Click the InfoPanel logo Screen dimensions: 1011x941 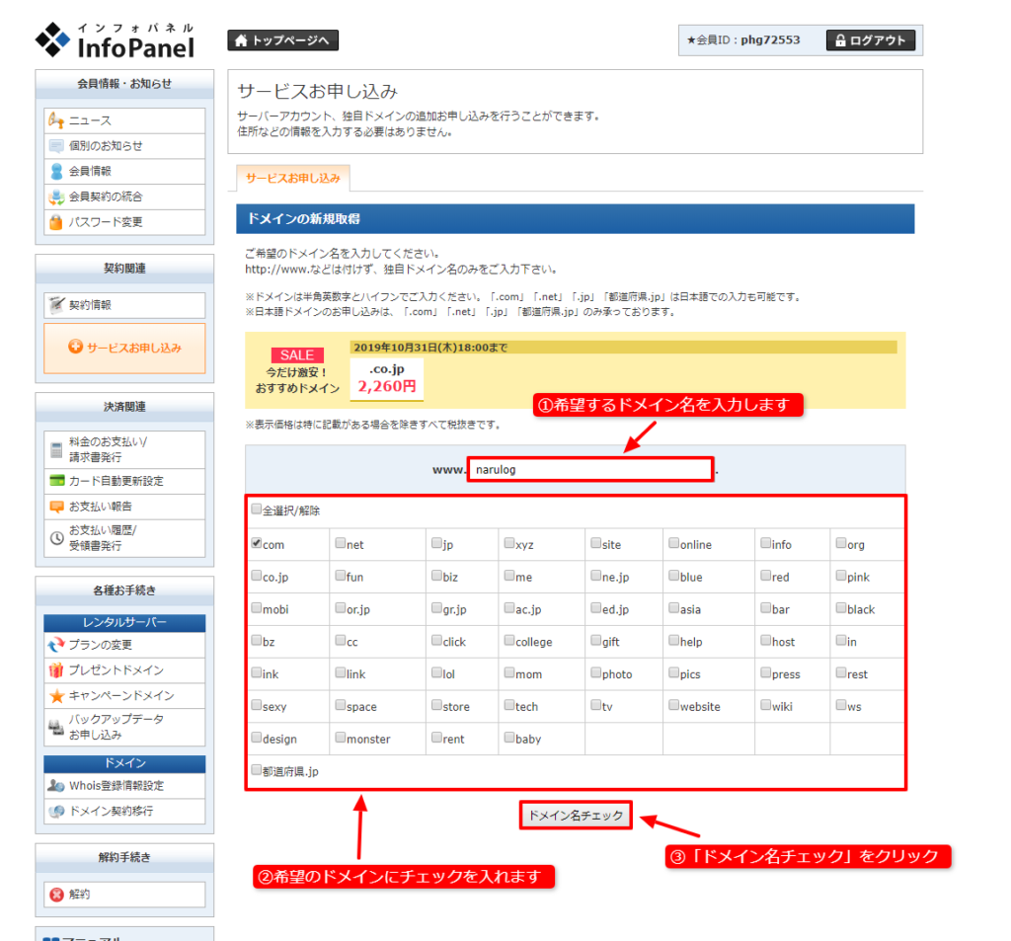[x=115, y=40]
